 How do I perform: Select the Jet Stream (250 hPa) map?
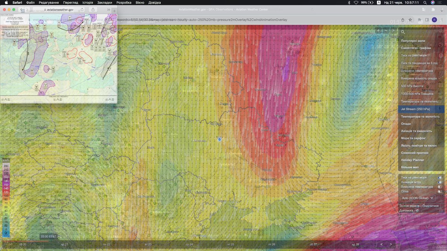pyautogui.click(x=421, y=109)
